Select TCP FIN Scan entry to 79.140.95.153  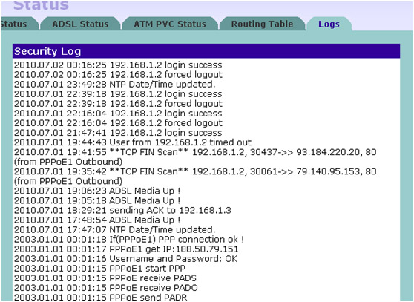tap(195, 177)
